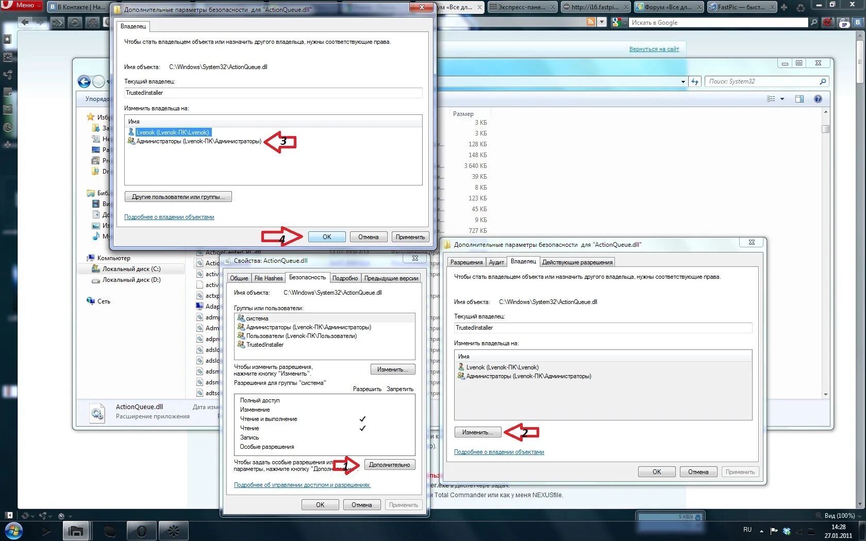
Task: Click the Владелец tab in top-left dialog
Action: (133, 26)
